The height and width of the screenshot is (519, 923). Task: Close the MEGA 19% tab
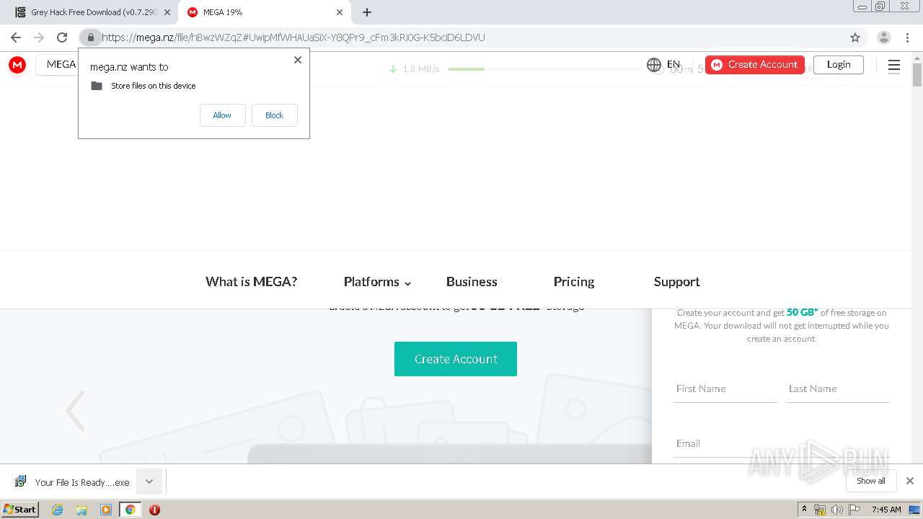pos(340,12)
